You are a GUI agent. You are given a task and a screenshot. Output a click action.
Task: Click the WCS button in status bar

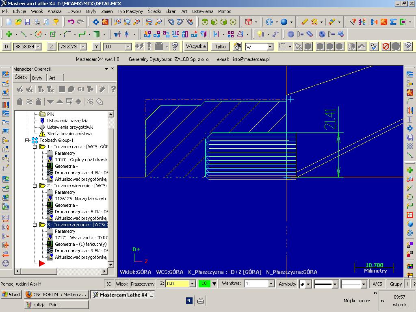[377, 284]
